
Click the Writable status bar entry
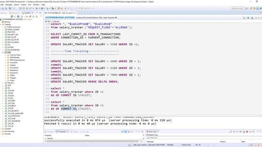click(x=170, y=145)
